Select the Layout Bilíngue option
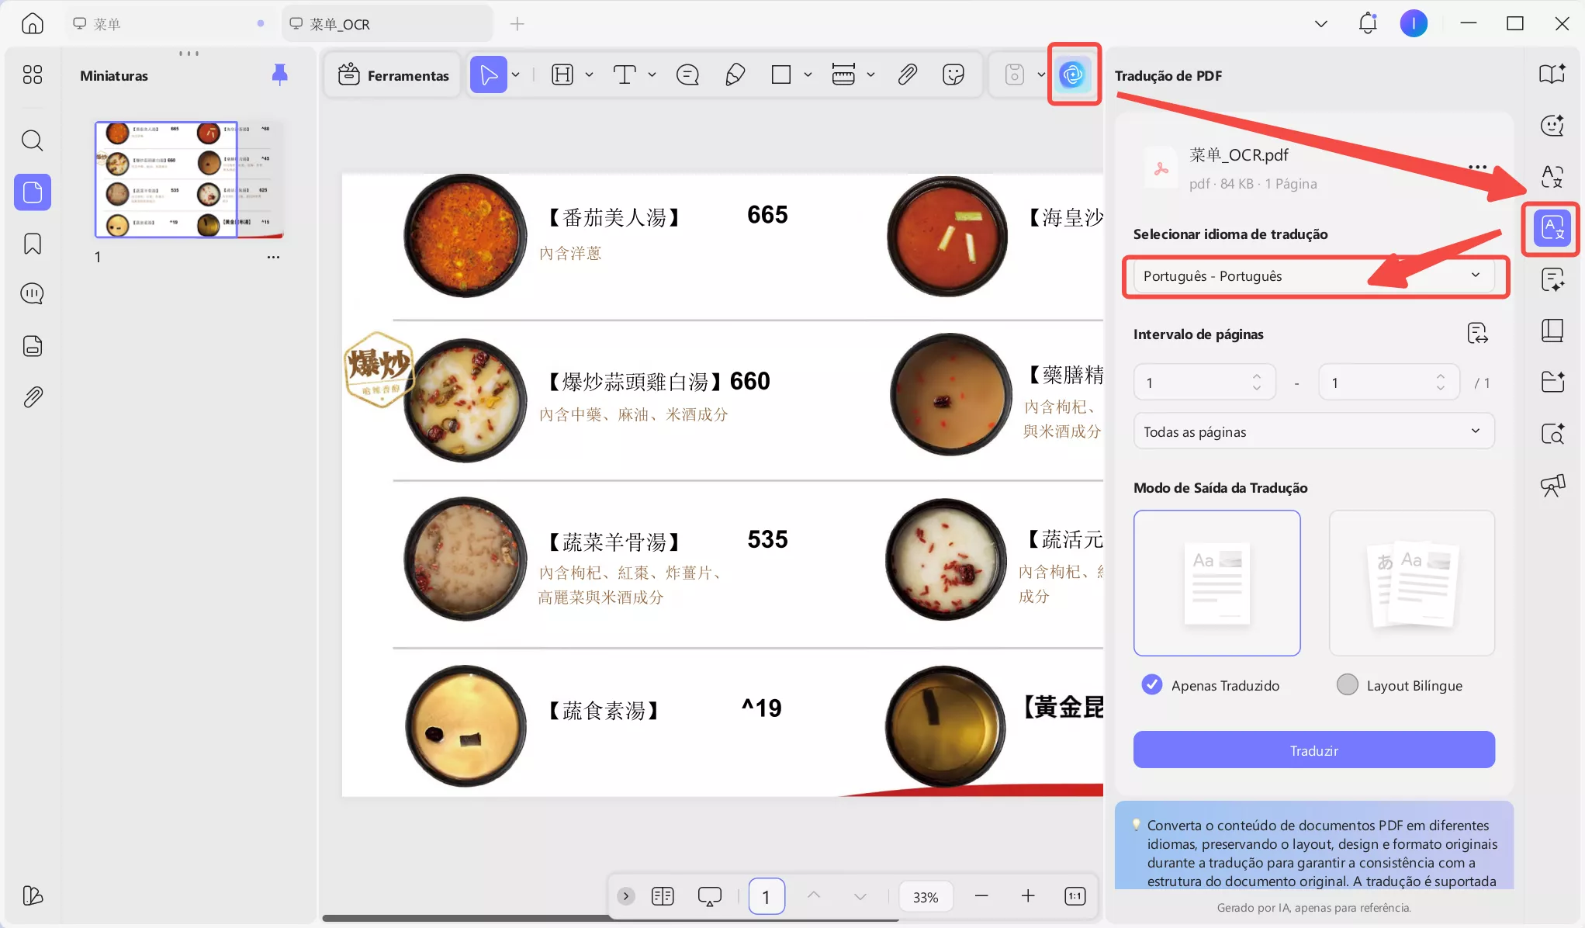 tap(1347, 684)
